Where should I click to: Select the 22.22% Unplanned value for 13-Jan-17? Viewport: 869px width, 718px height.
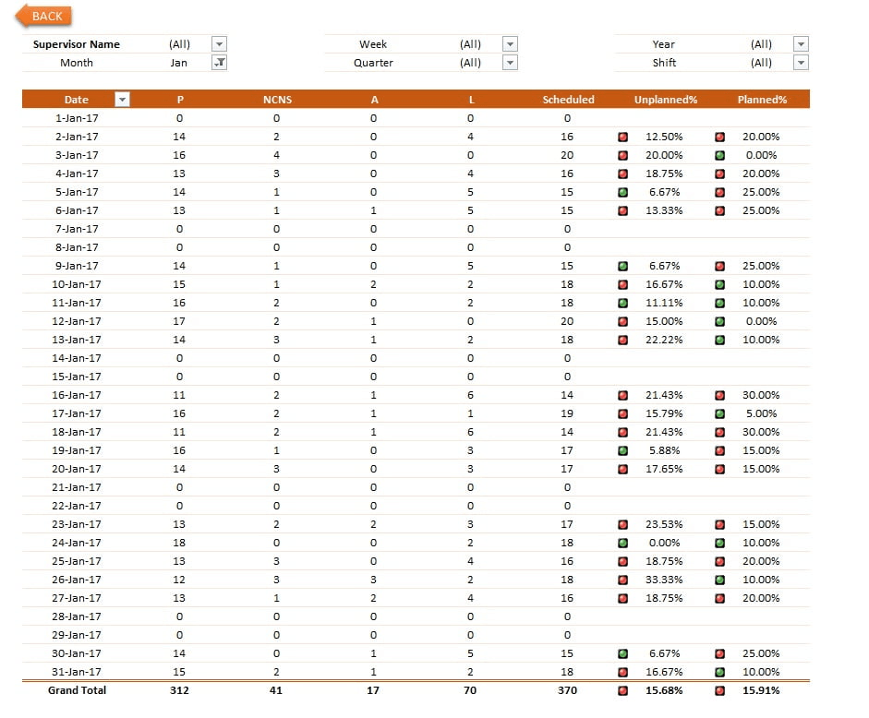click(x=664, y=340)
